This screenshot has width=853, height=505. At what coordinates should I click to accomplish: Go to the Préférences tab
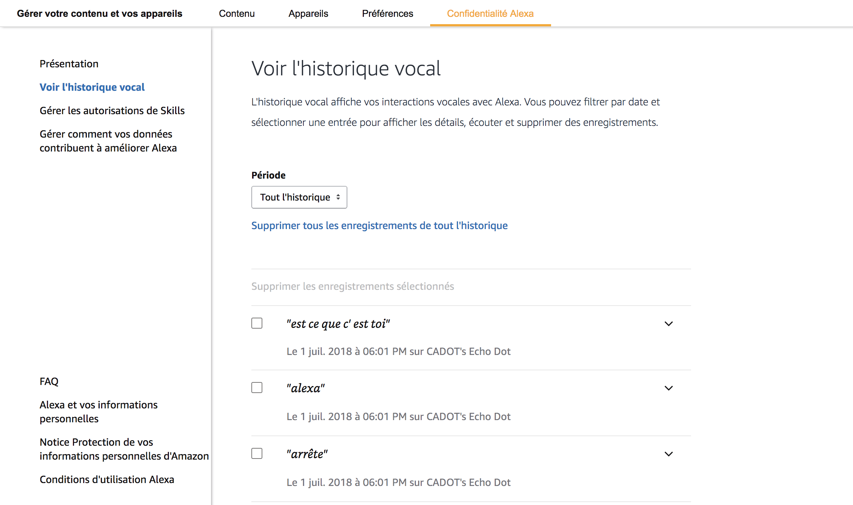(x=388, y=14)
